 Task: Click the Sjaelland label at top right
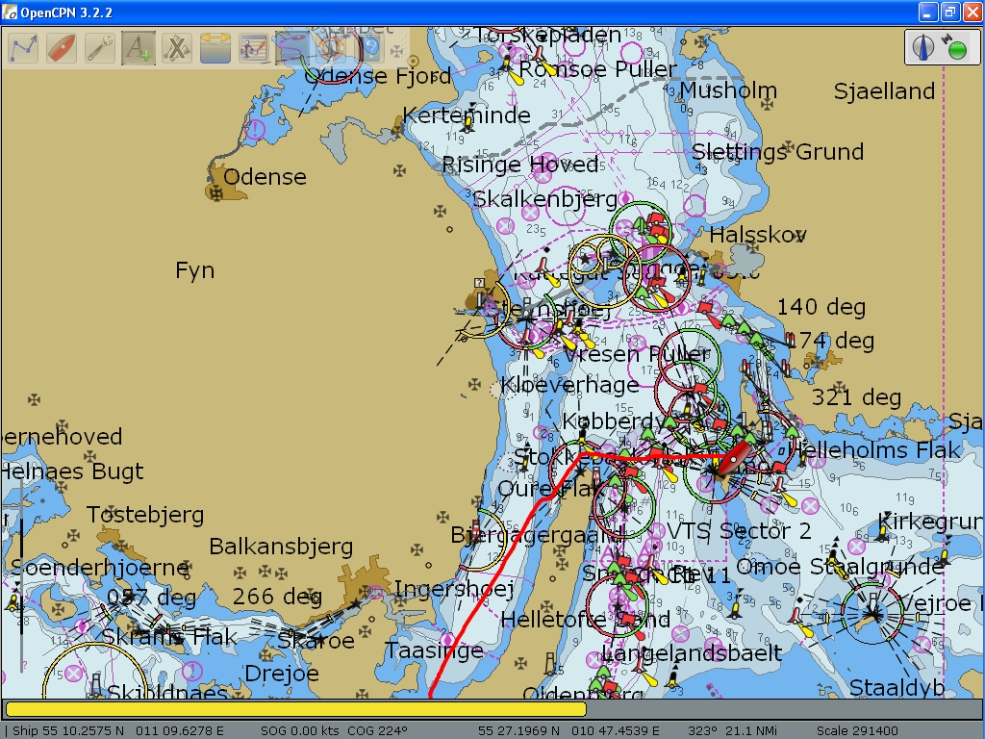[884, 91]
